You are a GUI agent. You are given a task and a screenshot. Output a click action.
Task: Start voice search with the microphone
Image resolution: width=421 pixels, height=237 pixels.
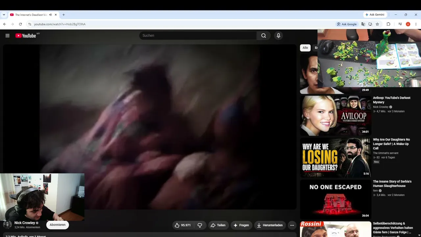(x=279, y=36)
